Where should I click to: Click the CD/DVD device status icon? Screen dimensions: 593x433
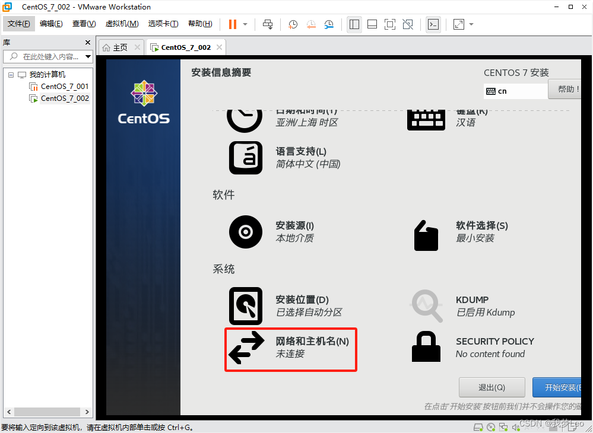[490, 426]
